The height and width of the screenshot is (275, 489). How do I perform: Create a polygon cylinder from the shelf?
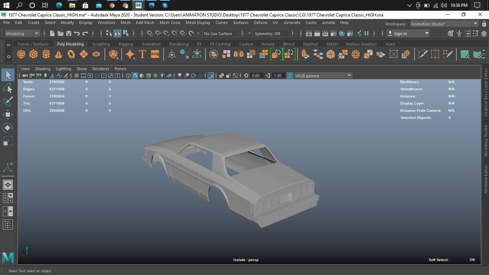[46, 54]
